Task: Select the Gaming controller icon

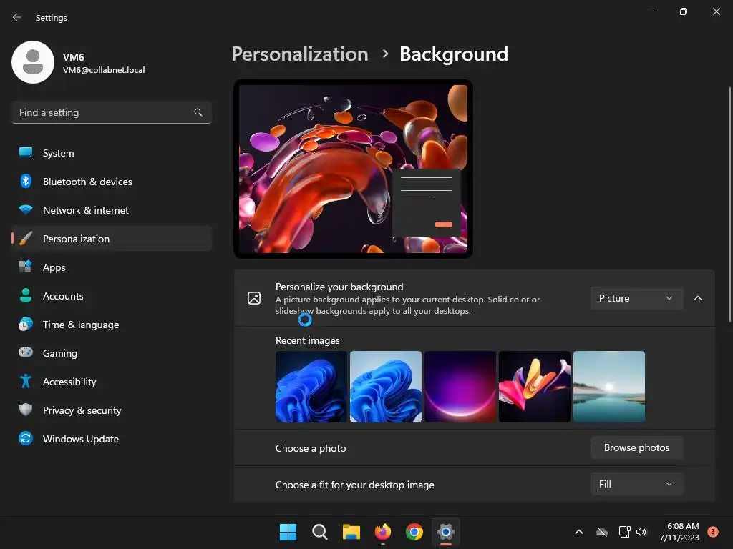Action: click(26, 352)
